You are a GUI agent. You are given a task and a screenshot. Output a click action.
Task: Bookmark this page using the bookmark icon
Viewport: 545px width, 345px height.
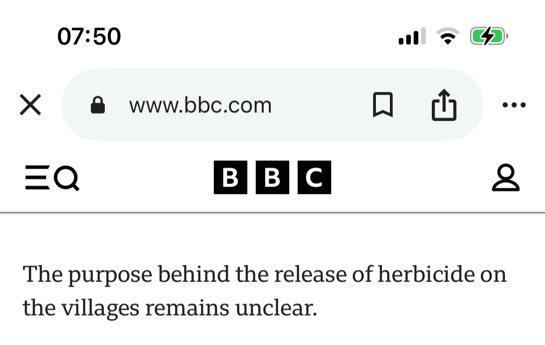tap(383, 104)
